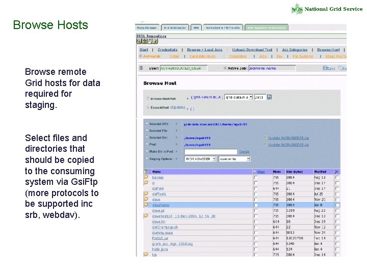Image resolution: width=367 pixels, height=275 pixels.
Task: Click info icon beside Active Job label
Action: tap(225, 68)
